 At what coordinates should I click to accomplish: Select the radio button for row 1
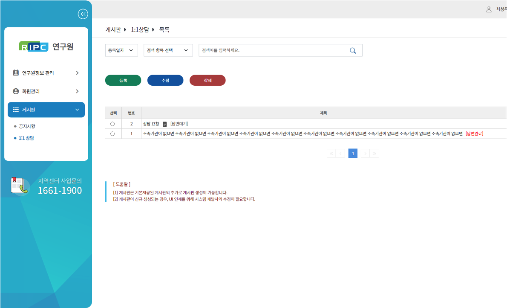[x=112, y=134]
